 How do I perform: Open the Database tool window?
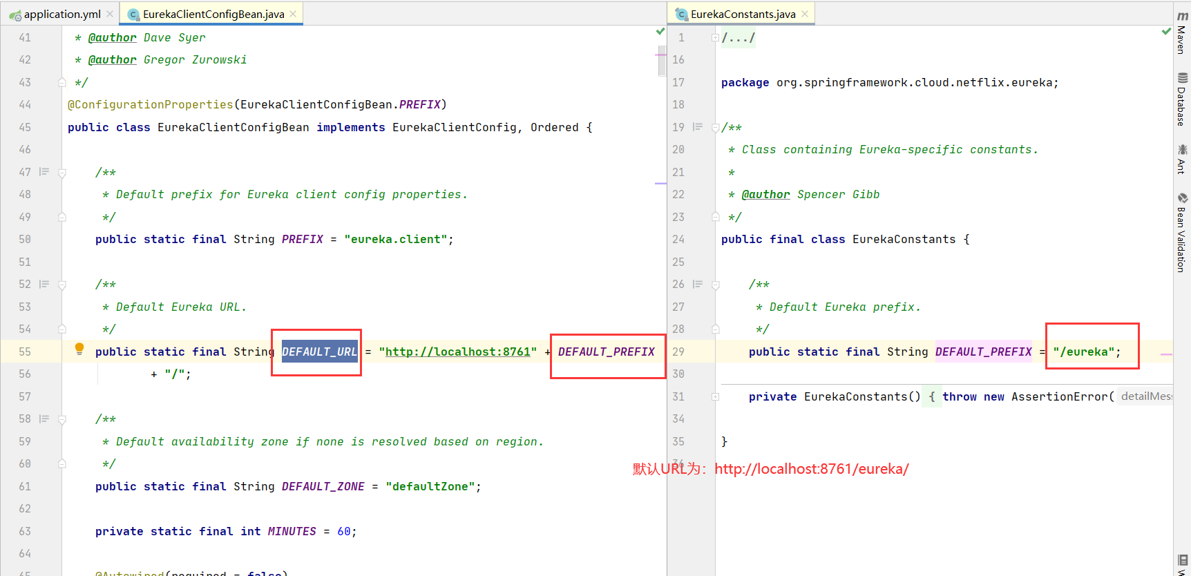[1182, 99]
